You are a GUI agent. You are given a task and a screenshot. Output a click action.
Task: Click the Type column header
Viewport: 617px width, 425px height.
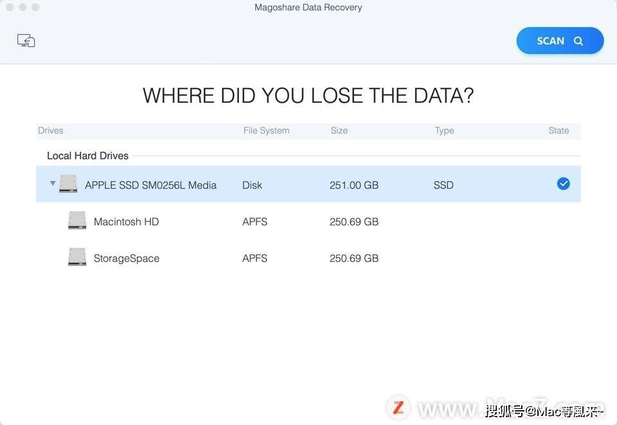[444, 130]
